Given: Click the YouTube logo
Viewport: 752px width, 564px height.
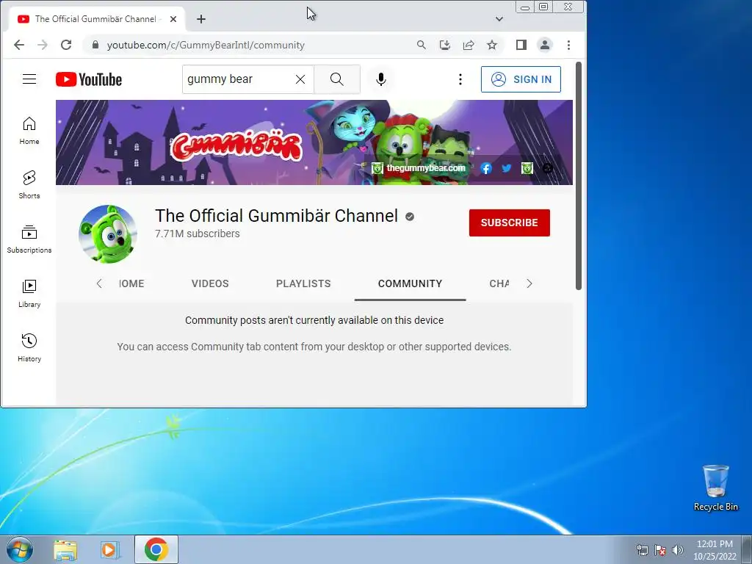Looking at the screenshot, I should (89, 79).
